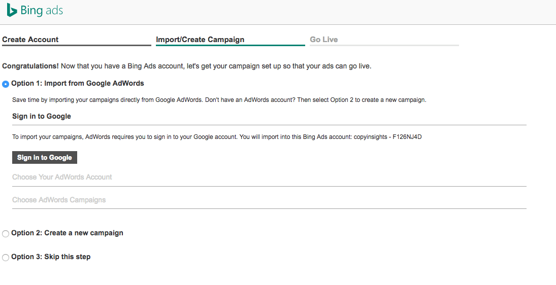This screenshot has width=556, height=285.
Task: Expand Choose AdWords Campaigns section
Action: click(x=59, y=200)
